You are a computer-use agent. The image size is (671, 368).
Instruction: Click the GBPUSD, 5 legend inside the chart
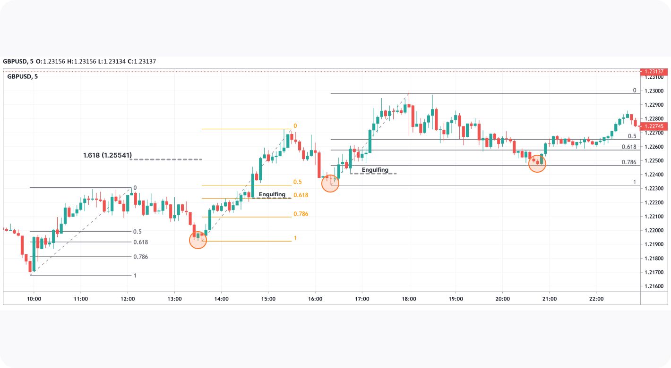point(23,76)
